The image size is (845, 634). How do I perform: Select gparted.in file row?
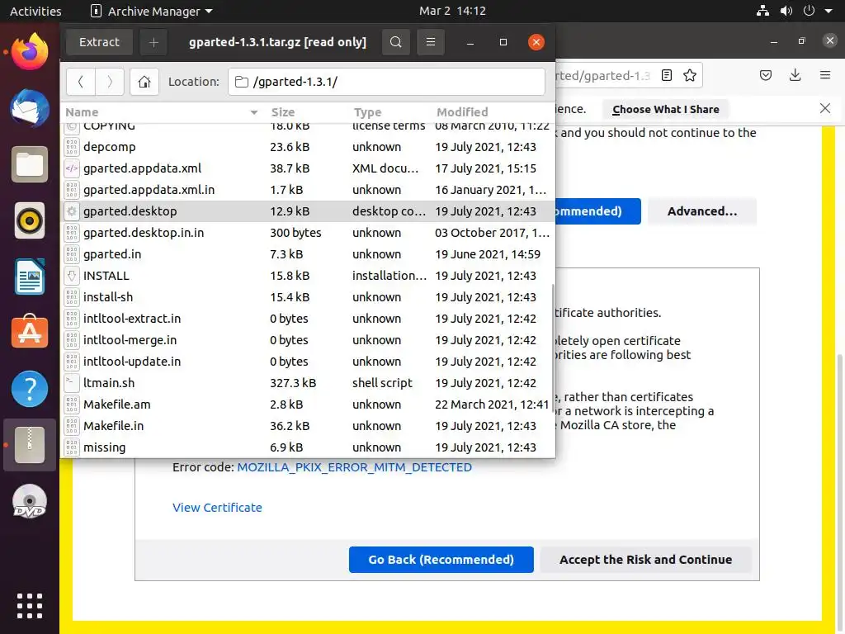(308, 254)
